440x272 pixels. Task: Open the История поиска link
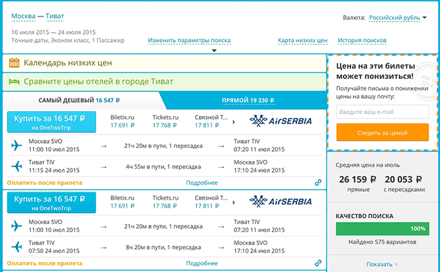362,41
